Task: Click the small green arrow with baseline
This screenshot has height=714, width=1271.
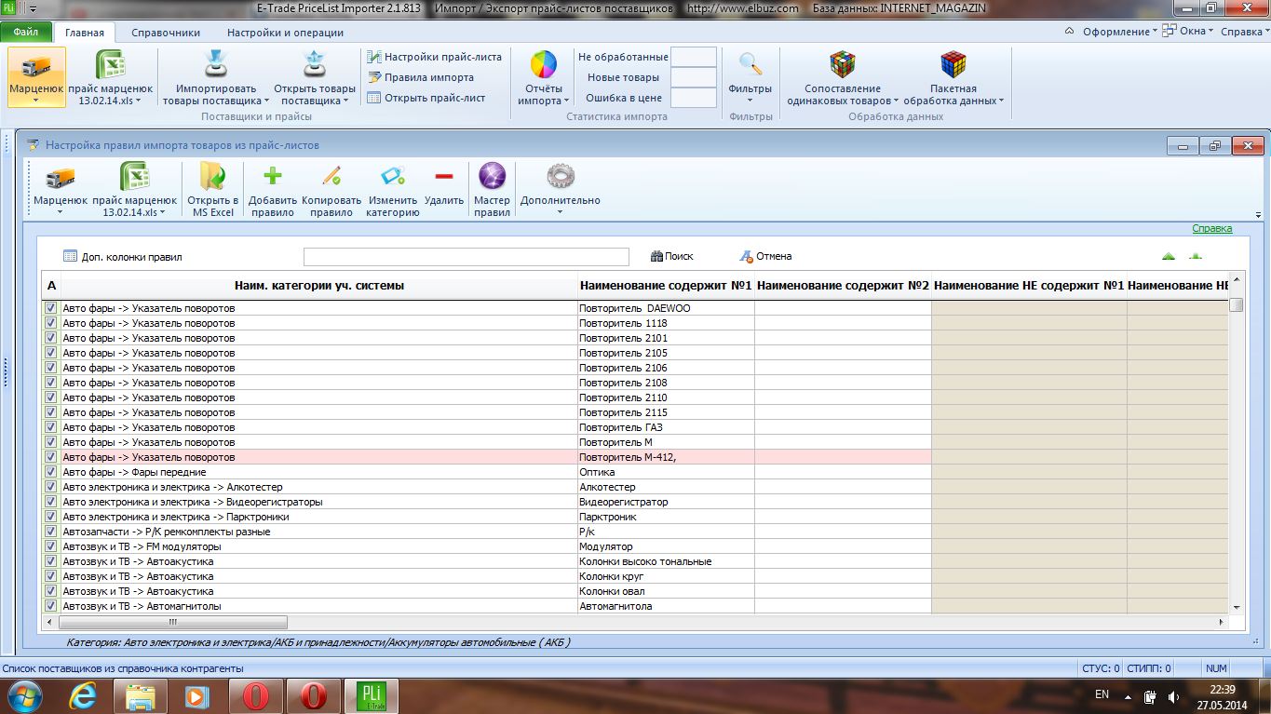Action: (1196, 257)
